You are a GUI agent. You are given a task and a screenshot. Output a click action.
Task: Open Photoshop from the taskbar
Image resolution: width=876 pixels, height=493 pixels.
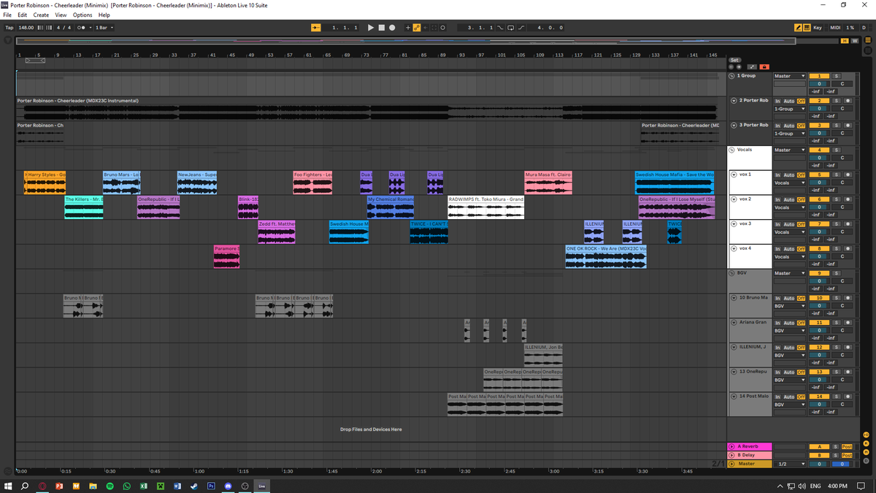pyautogui.click(x=211, y=486)
